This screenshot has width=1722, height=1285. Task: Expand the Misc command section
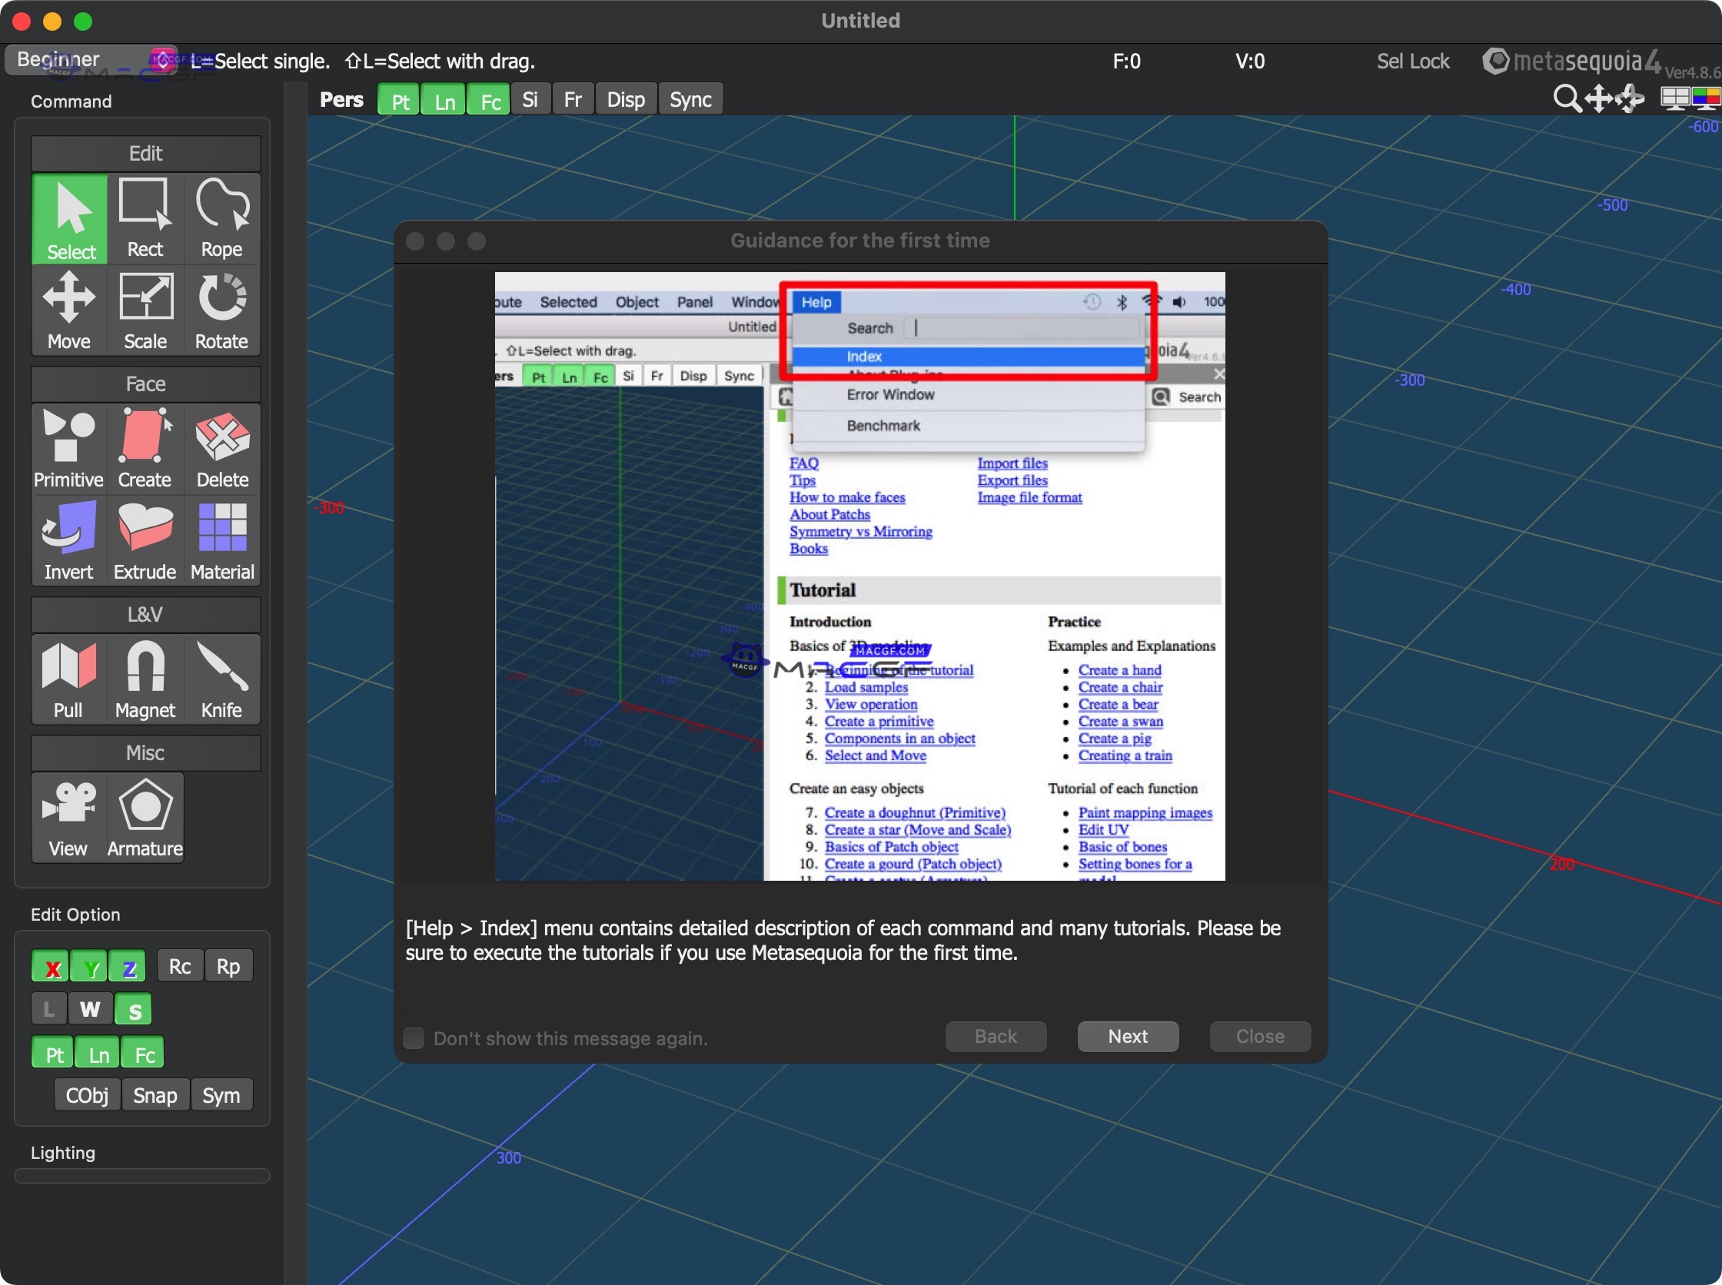point(145,752)
